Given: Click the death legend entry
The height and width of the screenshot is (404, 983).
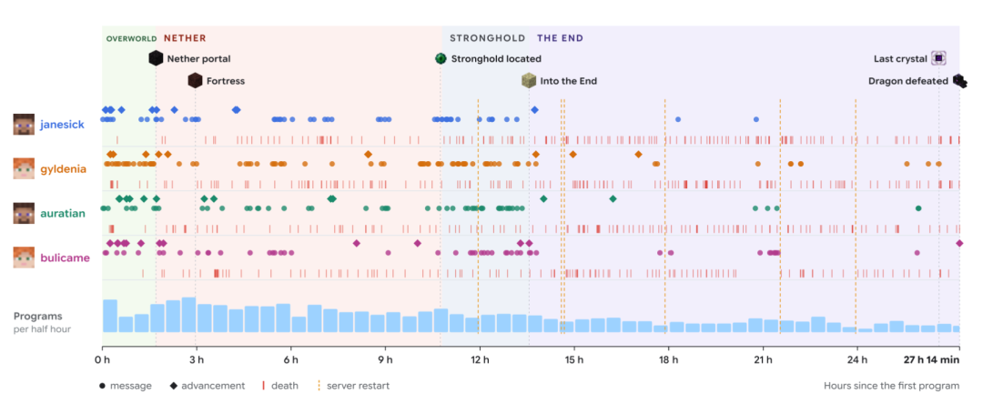Looking at the screenshot, I should [x=279, y=386].
